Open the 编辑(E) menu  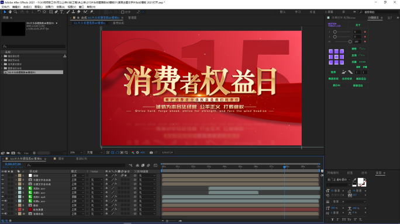[x=16, y=7]
